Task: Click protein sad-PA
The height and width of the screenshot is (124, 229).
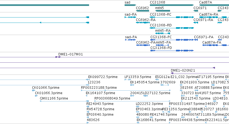Action: click(x=131, y=37)
